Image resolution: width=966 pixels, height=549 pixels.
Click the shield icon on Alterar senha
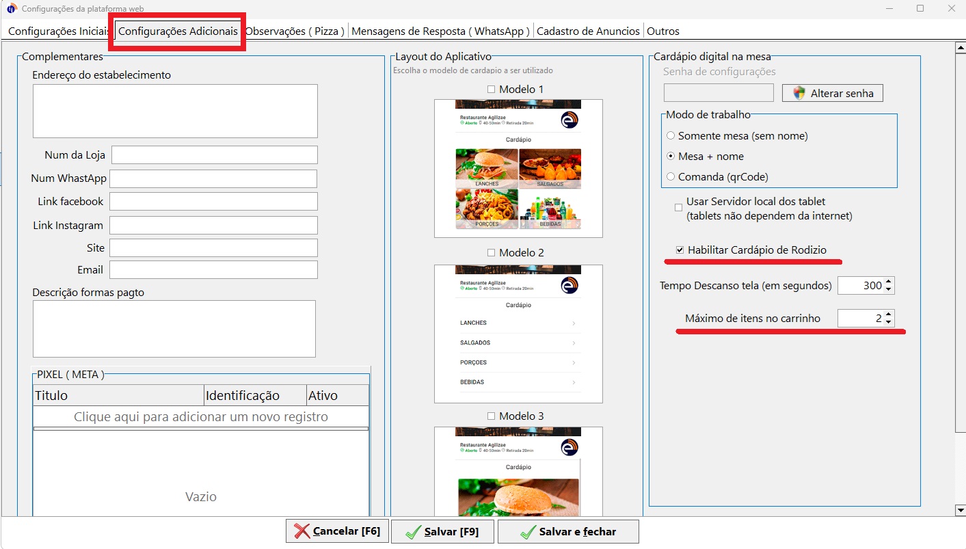click(x=798, y=93)
